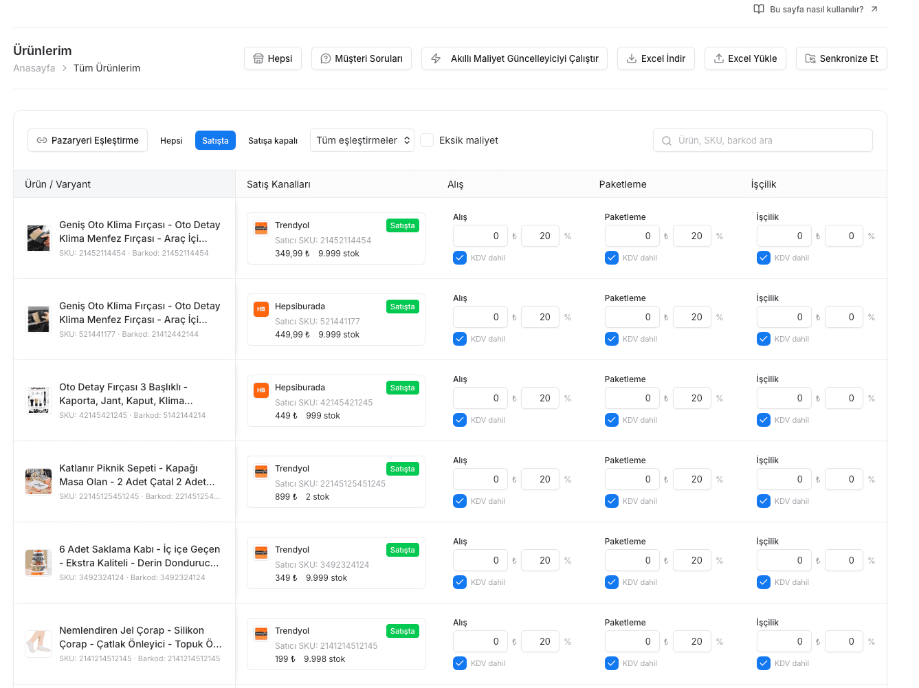This screenshot has width=919, height=688.
Task: Click the 'Senkronize Et' button
Action: pyautogui.click(x=841, y=58)
